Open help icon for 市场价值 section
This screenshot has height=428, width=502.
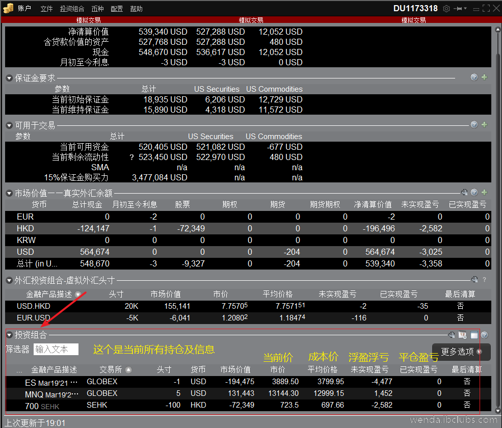pos(474,192)
